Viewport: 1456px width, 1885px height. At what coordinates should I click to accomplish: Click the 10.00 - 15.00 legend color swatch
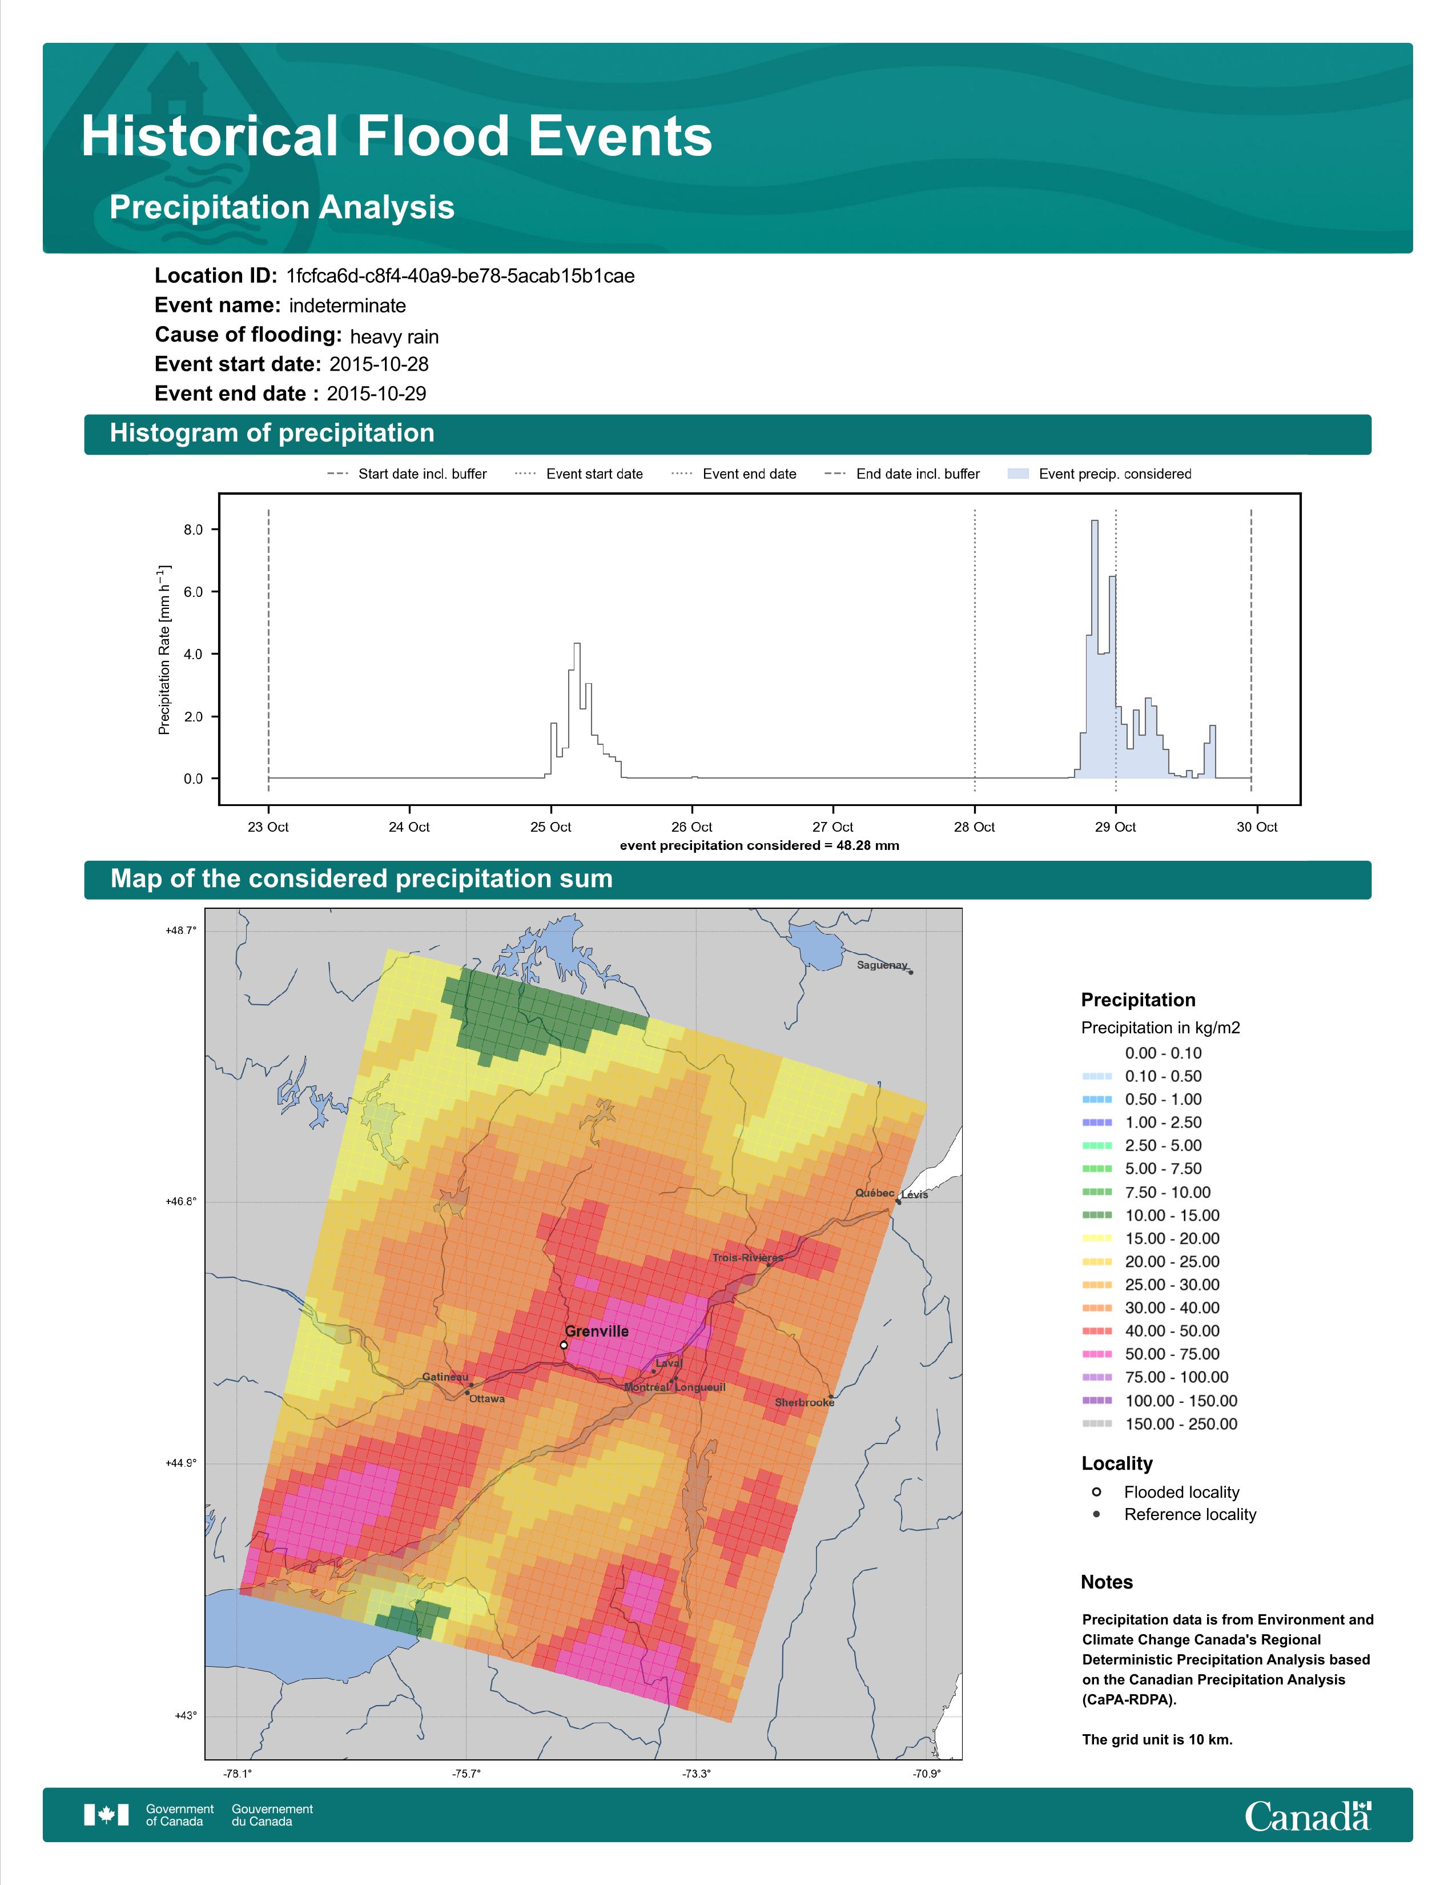[x=1096, y=1215]
